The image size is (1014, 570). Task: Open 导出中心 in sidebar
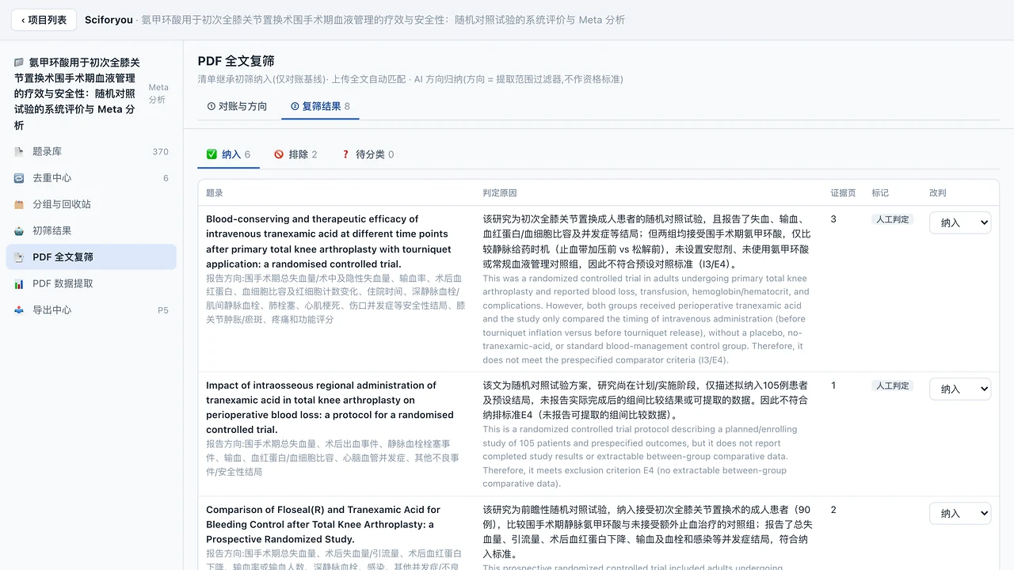[91, 310]
